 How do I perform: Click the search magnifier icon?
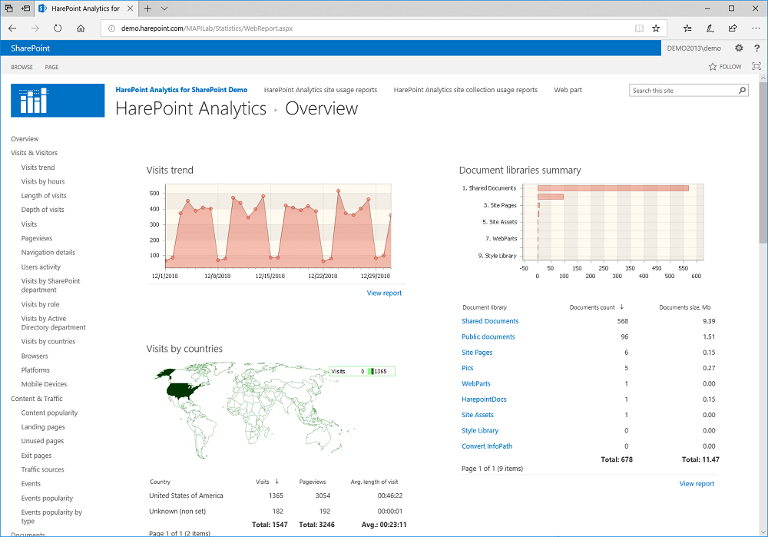(x=742, y=91)
